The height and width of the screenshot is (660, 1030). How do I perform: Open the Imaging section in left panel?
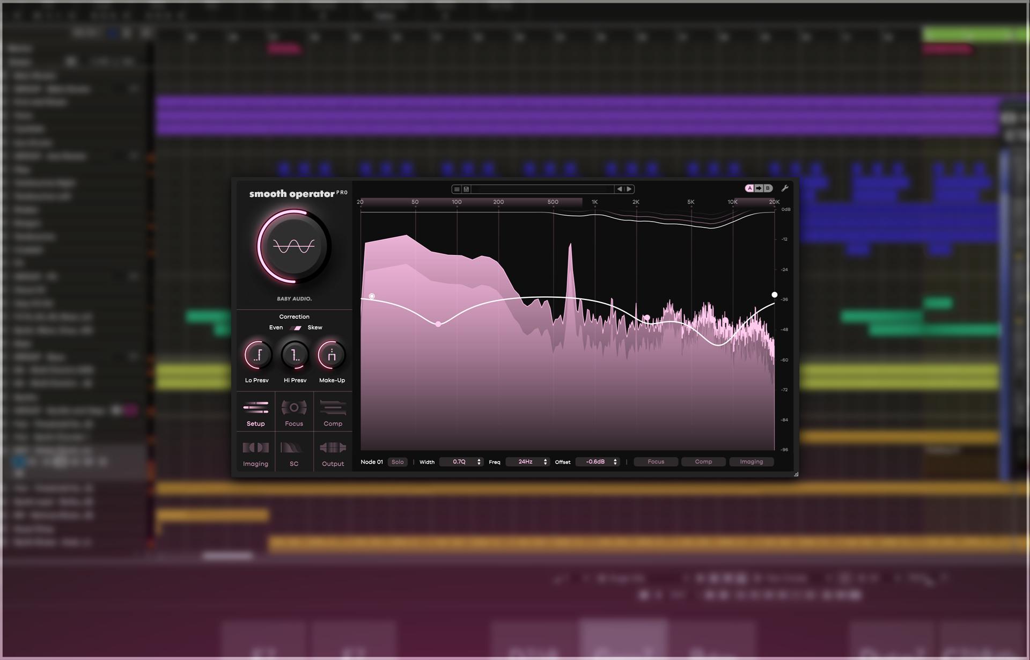[256, 452]
